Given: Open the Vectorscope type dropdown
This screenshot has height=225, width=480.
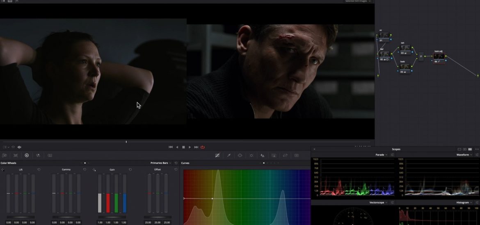Looking at the screenshot, I should [x=378, y=202].
